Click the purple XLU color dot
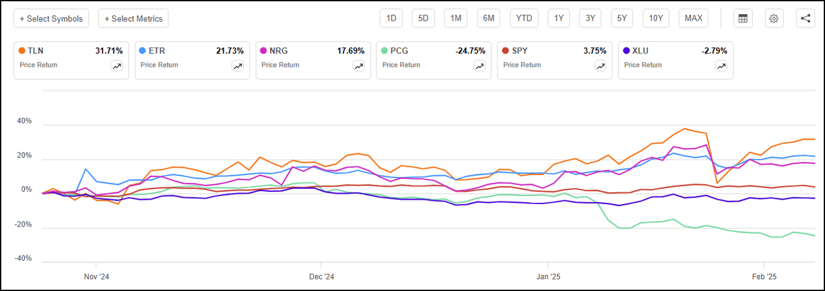This screenshot has height=291, width=825. pos(628,50)
